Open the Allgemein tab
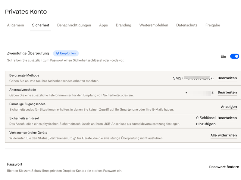This screenshot has width=241, height=180. pos(15,25)
